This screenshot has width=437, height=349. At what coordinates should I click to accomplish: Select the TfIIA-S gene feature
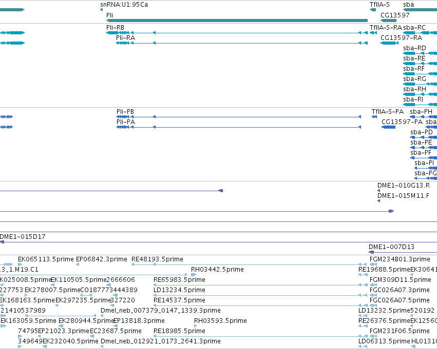point(373,10)
